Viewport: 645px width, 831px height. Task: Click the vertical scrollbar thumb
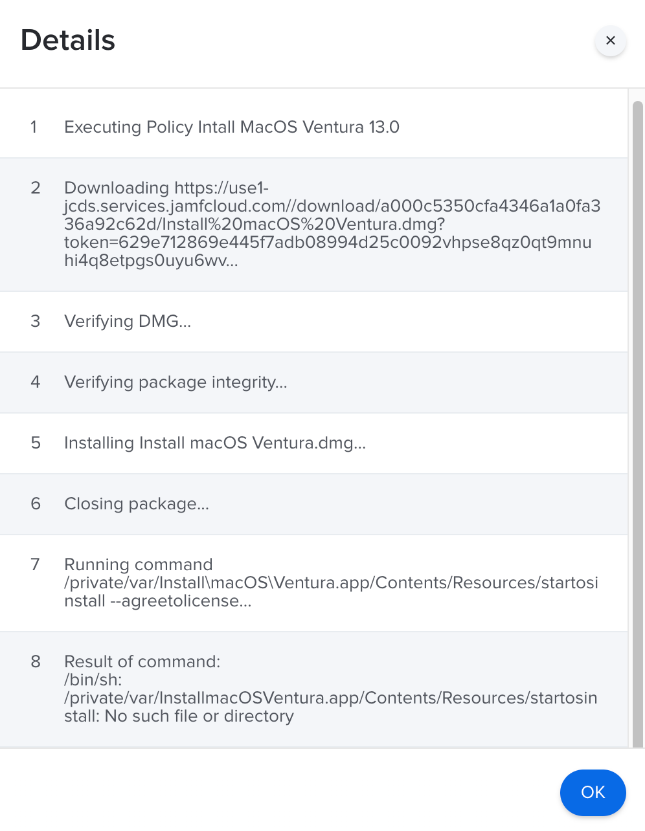click(x=637, y=424)
